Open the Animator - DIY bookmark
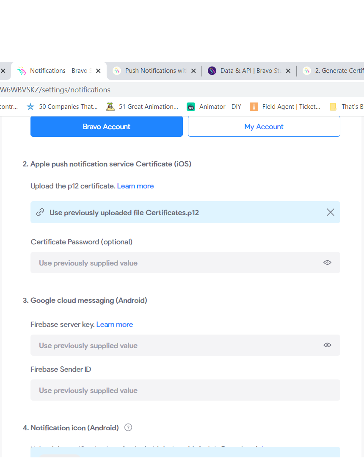 [x=214, y=107]
